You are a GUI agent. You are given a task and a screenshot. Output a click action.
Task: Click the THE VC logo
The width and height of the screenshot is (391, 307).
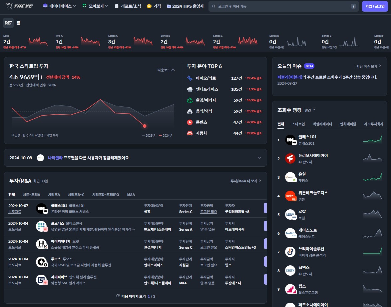coord(18,6)
